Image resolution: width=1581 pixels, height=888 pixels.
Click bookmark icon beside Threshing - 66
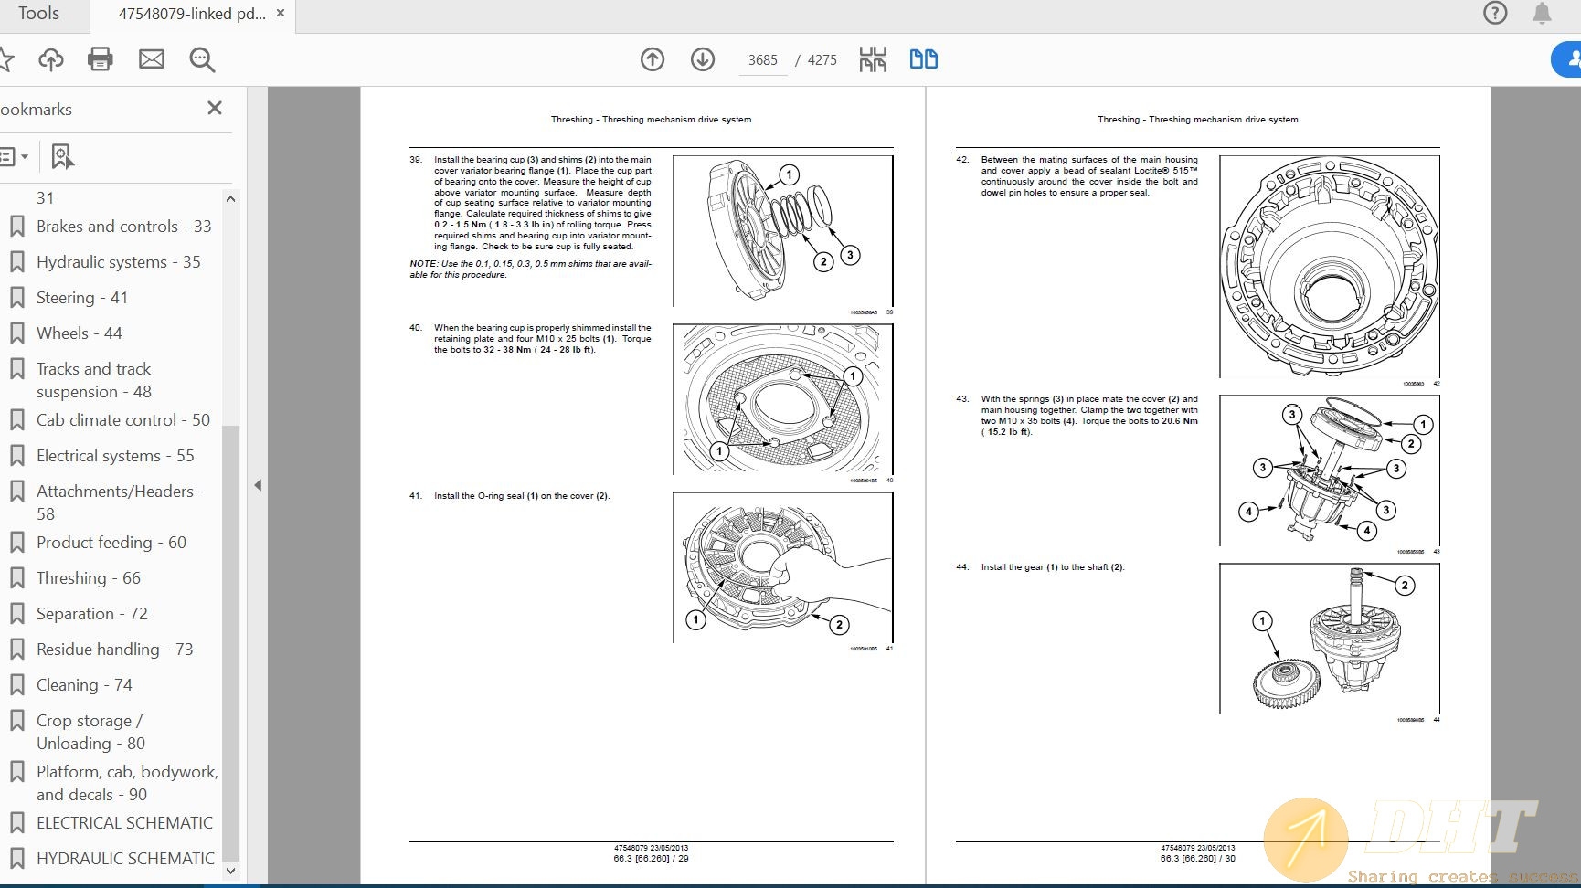(x=16, y=578)
